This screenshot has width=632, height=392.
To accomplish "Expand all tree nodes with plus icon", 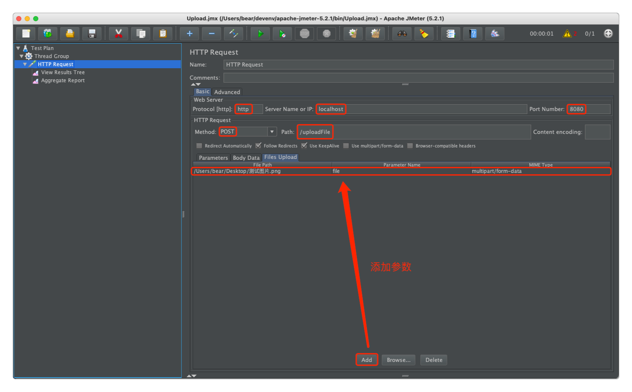I will pyautogui.click(x=190, y=33).
